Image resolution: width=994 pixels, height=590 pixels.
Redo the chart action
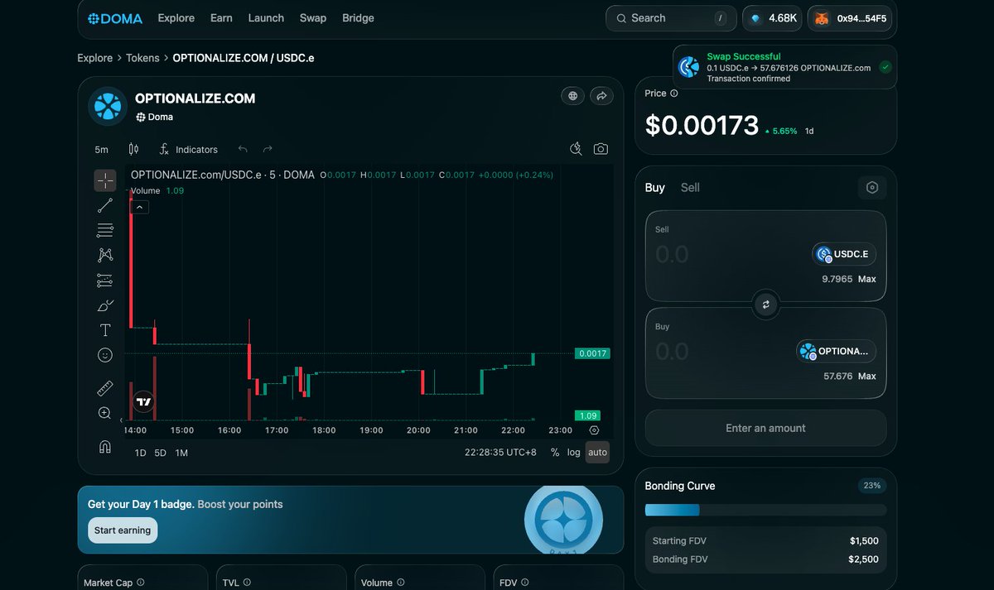268,149
